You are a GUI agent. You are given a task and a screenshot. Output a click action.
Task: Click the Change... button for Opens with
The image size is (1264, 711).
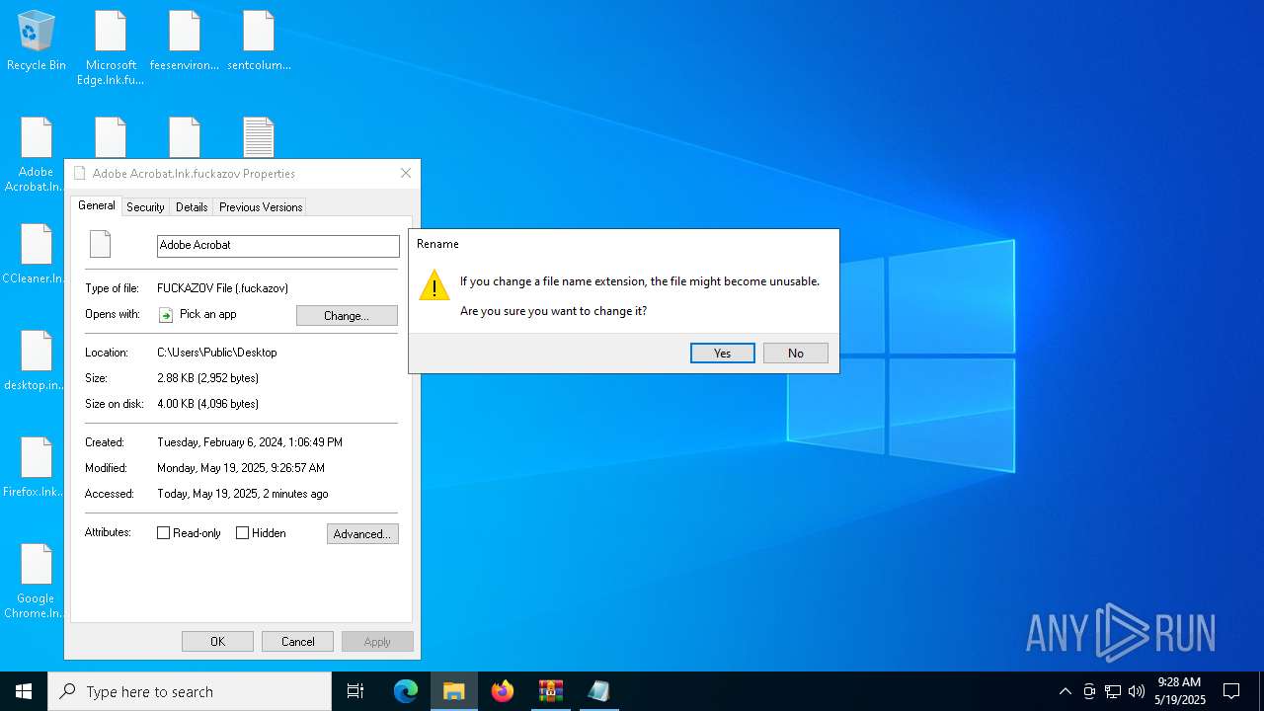[347, 316]
